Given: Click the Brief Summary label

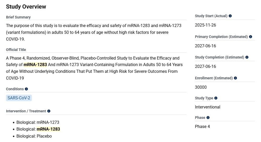Looking at the screenshot, I should click(18, 17).
